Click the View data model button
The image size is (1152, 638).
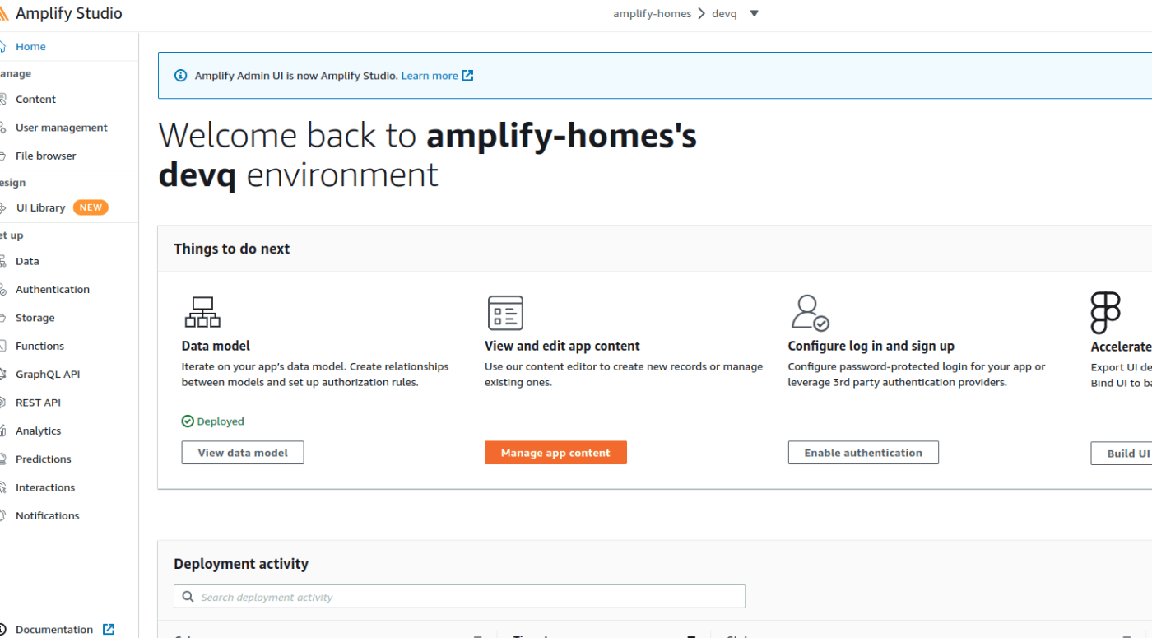coord(243,453)
